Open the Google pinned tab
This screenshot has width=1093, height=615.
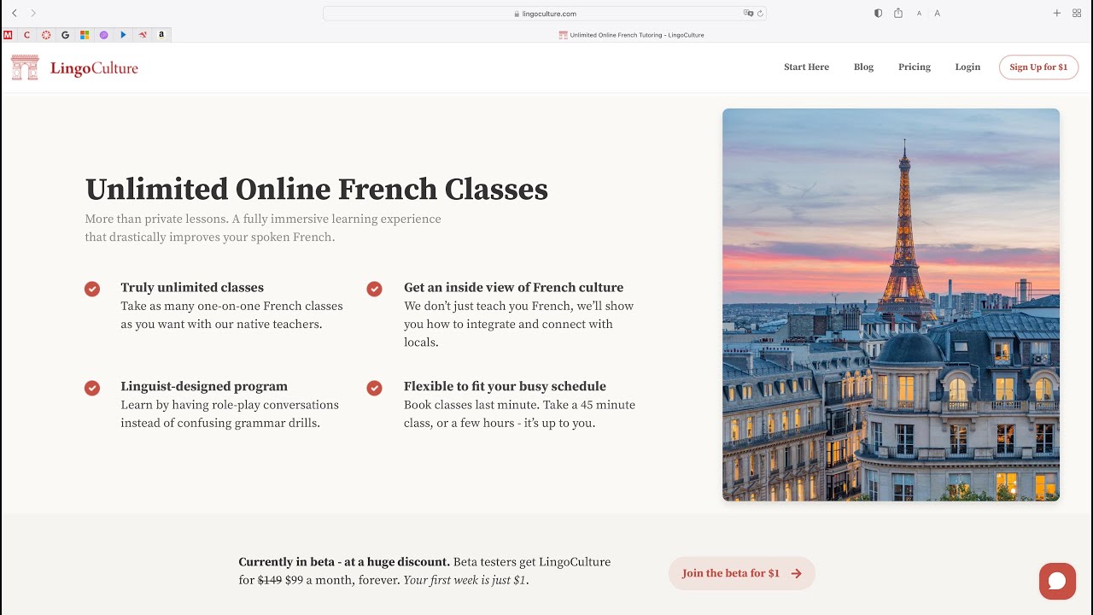coord(65,35)
